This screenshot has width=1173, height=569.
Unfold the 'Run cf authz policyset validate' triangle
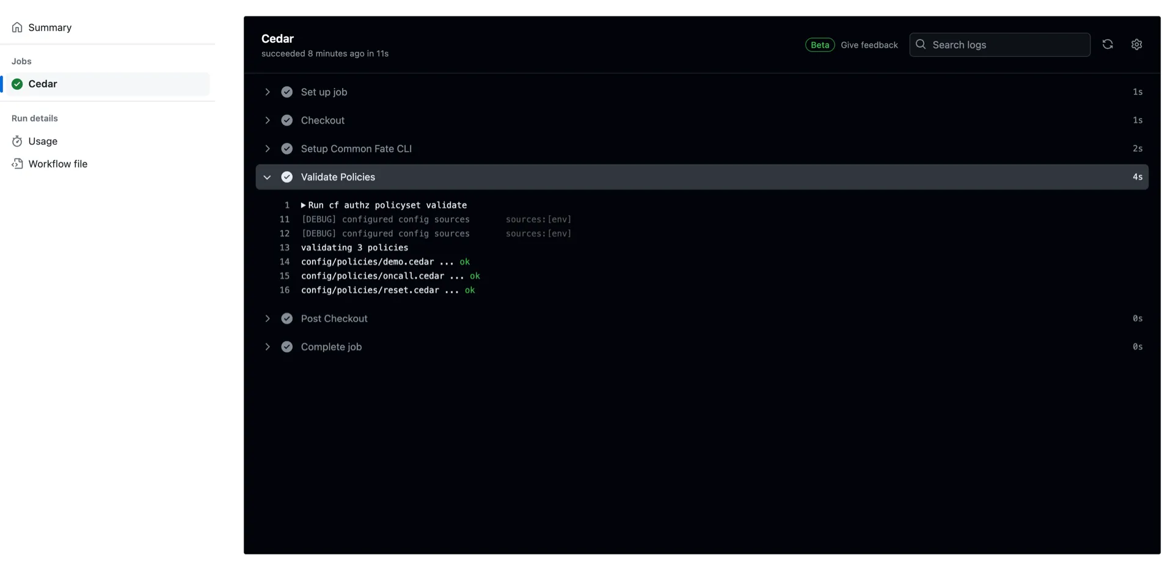click(303, 205)
